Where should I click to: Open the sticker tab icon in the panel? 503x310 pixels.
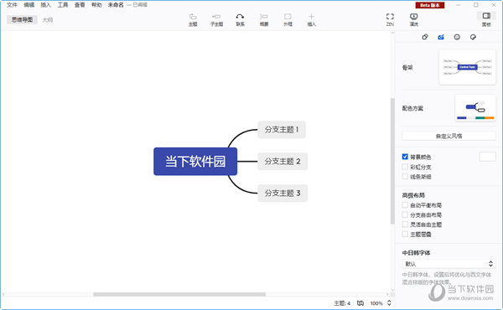tap(473, 37)
